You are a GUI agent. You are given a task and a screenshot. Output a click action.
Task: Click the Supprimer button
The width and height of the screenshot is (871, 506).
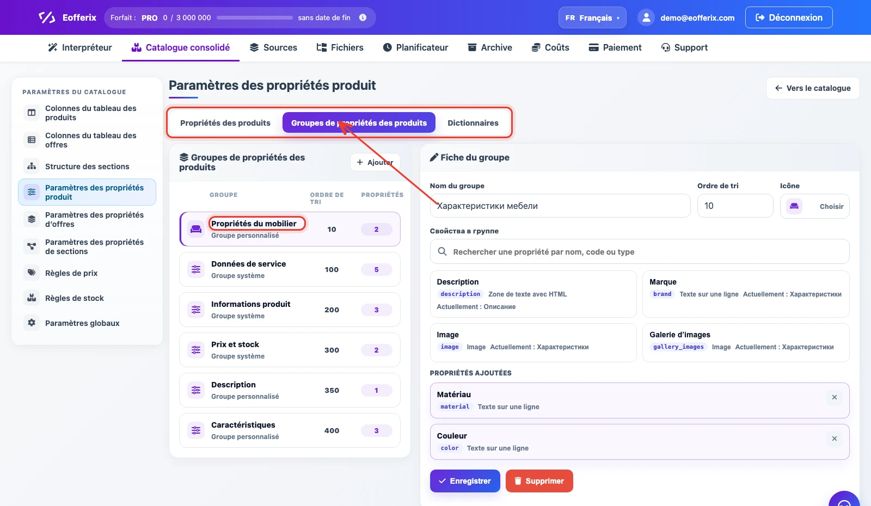539,481
